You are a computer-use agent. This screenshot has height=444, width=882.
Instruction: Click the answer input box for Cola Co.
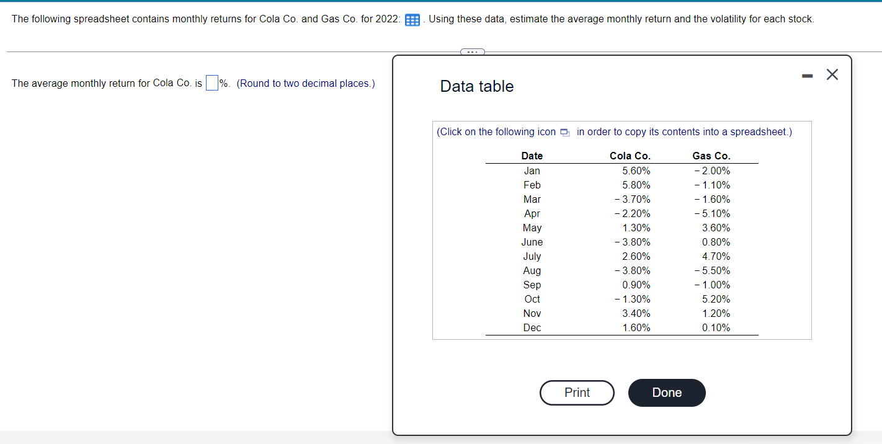click(212, 82)
